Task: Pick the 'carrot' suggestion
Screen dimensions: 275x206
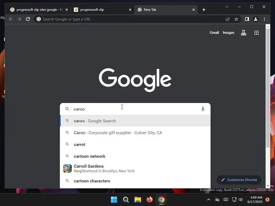Action: coord(135,145)
